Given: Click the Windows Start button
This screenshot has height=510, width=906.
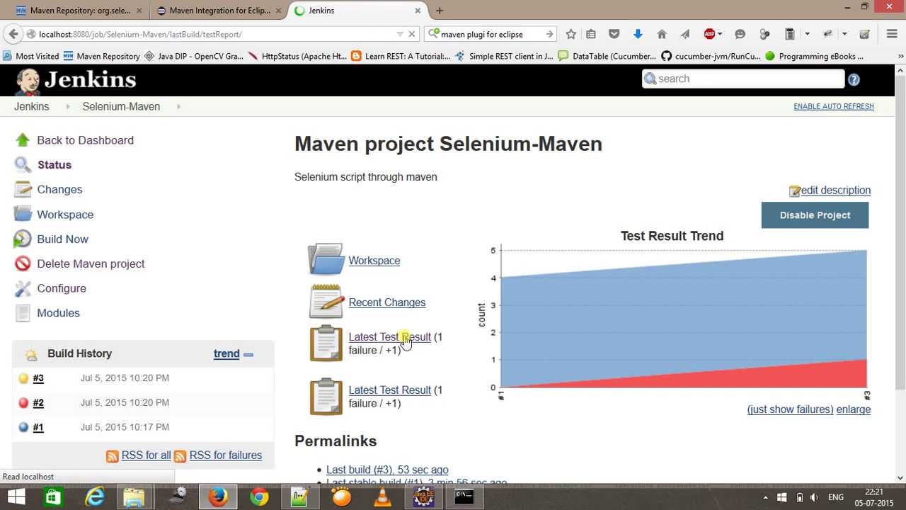Looking at the screenshot, I should pyautogui.click(x=16, y=497).
